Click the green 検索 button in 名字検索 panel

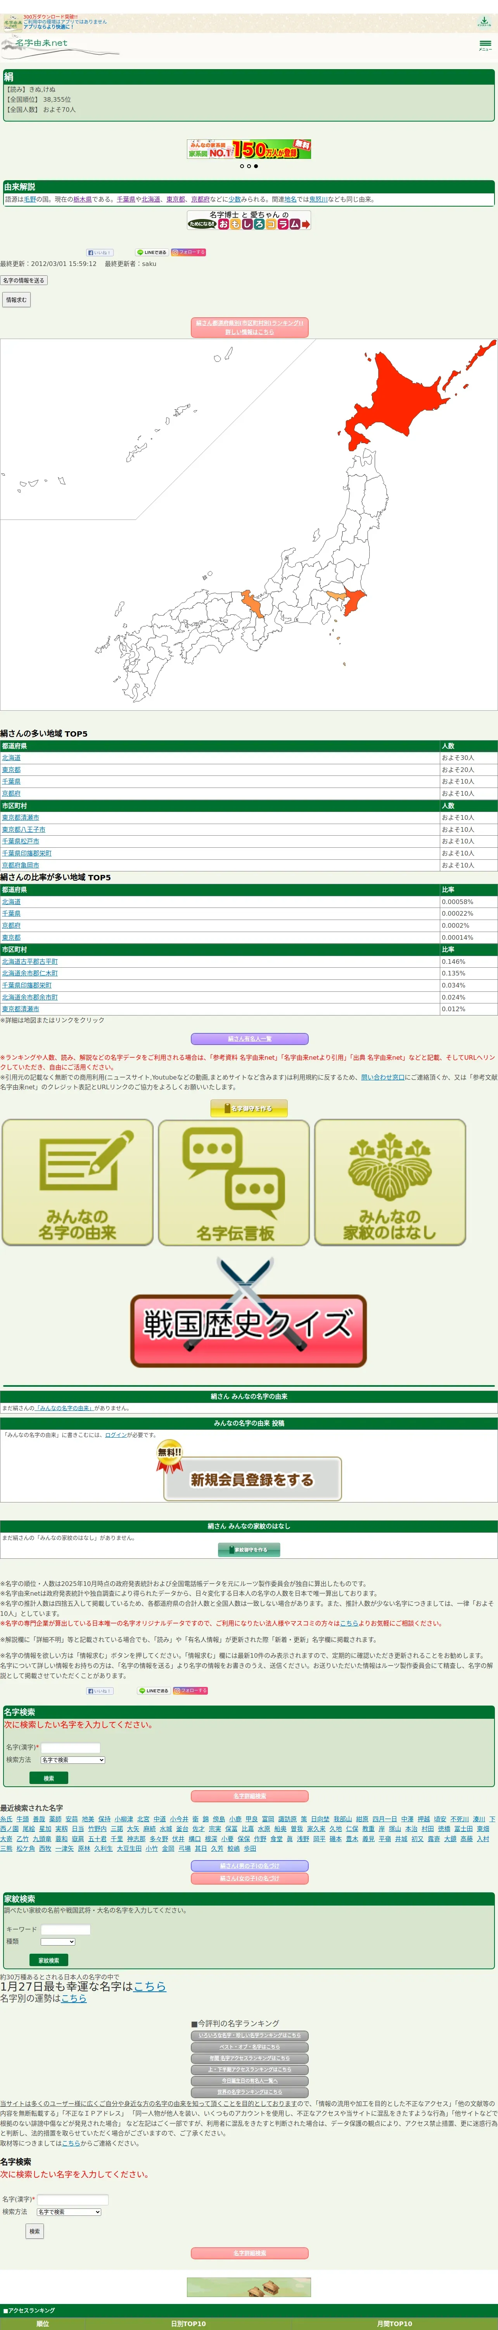pos(49,1778)
